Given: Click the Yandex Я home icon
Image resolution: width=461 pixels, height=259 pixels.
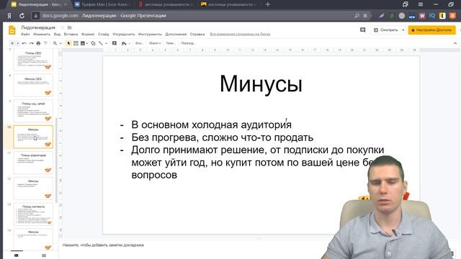Looking at the screenshot, I should tap(9, 16).
